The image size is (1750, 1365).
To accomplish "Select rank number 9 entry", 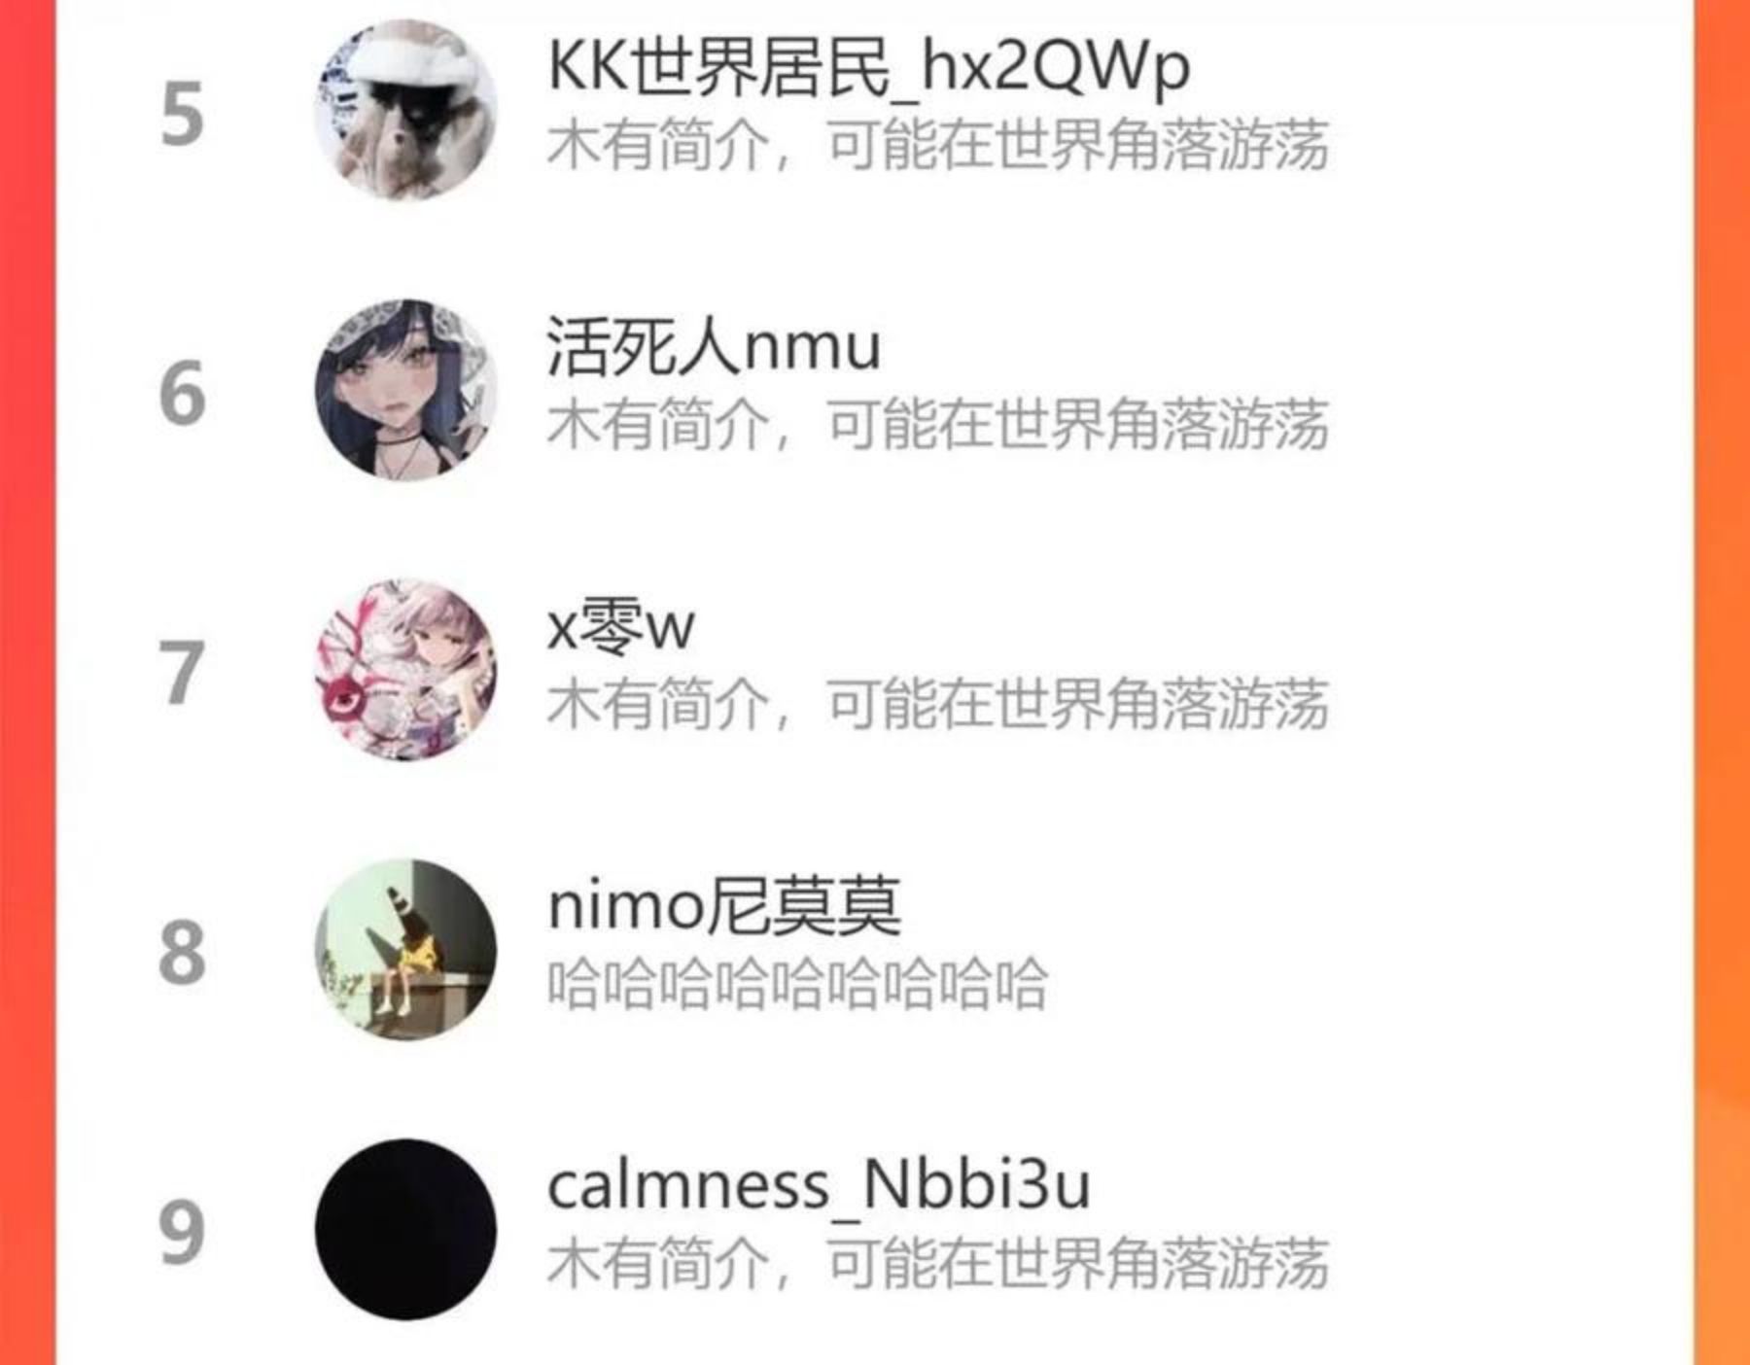I will pyautogui.click(x=183, y=1233).
